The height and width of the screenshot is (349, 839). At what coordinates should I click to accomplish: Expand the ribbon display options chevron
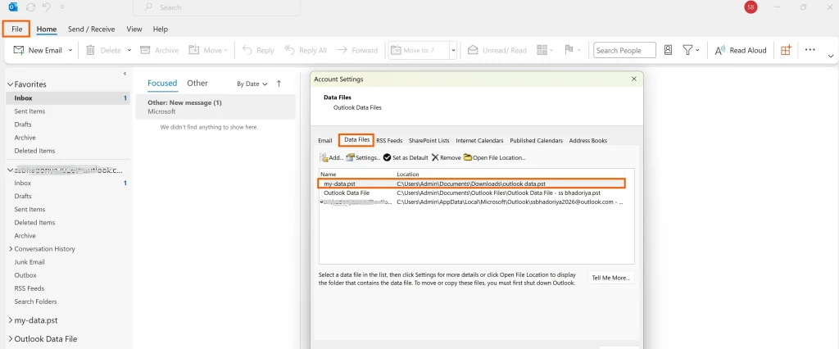point(831,56)
